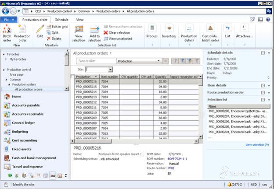Click in the Type to filter box
This screenshot has height=189, width=274.
point(96,61)
